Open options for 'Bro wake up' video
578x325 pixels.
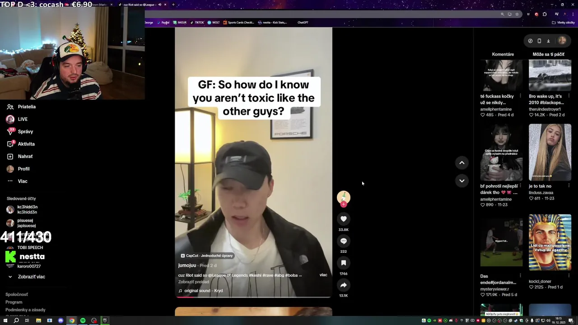tap(569, 96)
